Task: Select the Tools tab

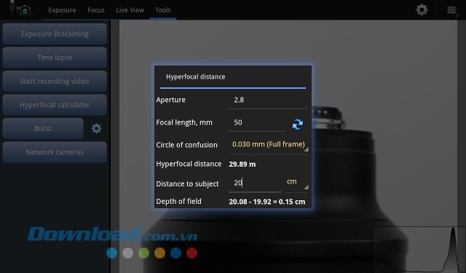Action: 163,10
